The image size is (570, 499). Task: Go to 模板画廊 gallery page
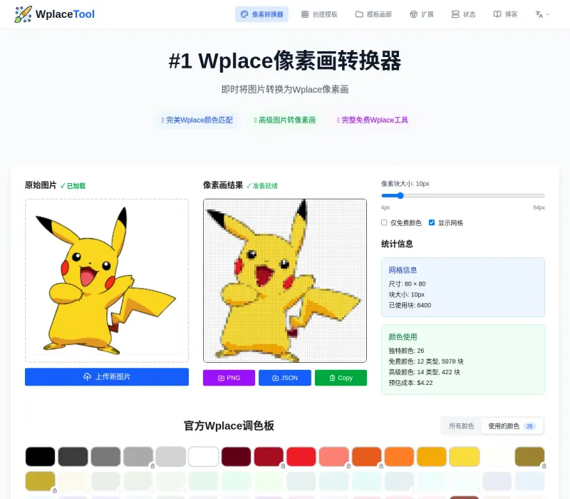pos(373,14)
